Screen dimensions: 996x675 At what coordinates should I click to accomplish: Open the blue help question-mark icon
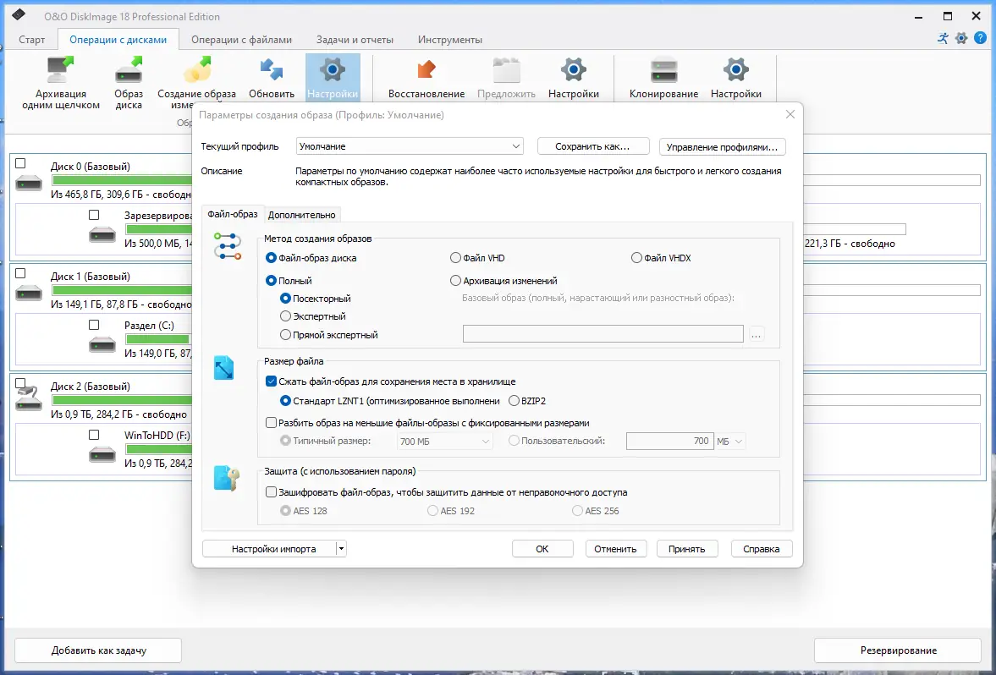(981, 38)
